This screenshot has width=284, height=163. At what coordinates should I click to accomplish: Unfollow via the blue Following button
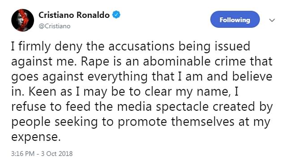point(235,19)
